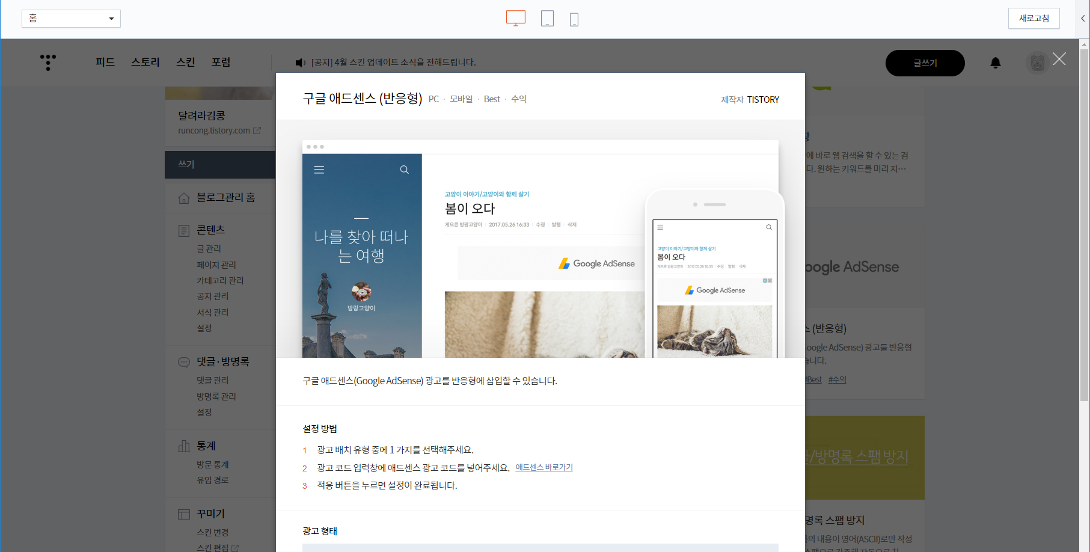Open the 피드 menu
This screenshot has height=552, width=1090.
(105, 62)
